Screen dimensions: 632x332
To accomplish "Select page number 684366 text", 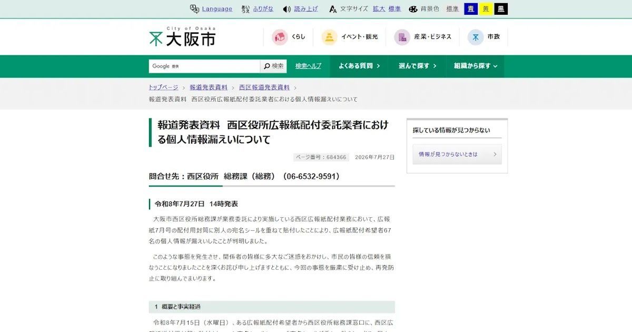I will point(321,157).
